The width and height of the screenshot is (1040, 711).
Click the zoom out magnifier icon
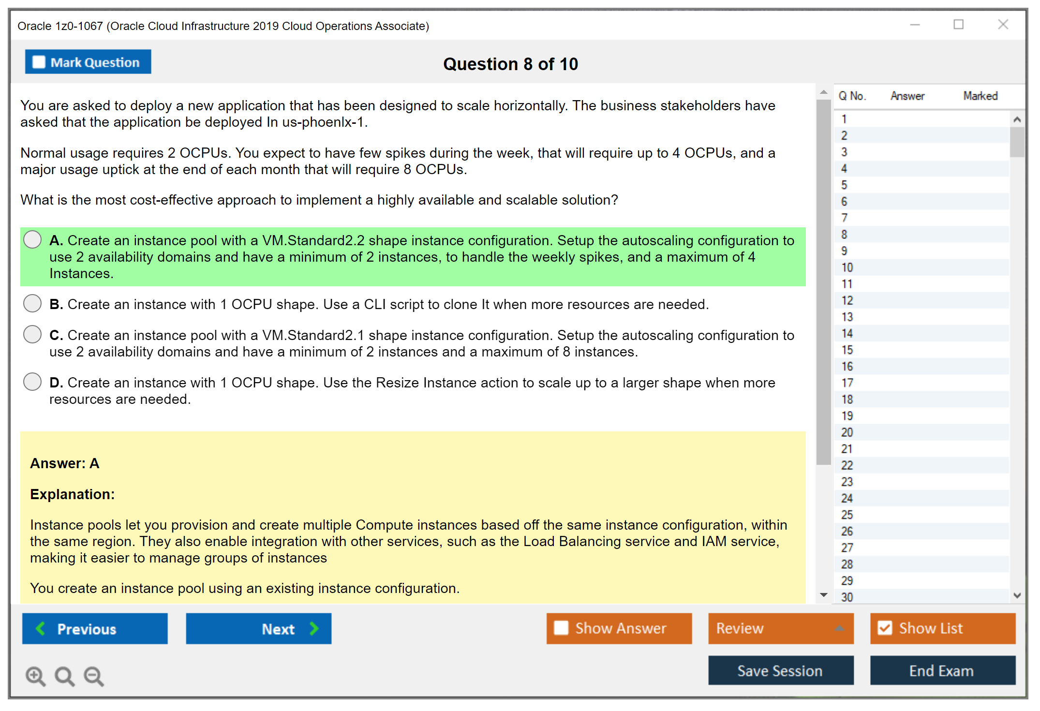(94, 676)
